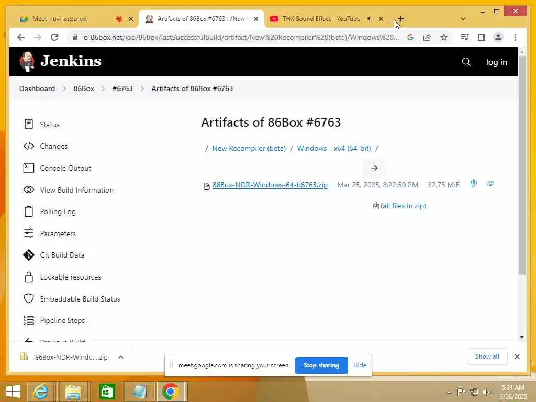Click the file icon beside the zip link
The width and height of the screenshot is (536, 402).
click(206, 186)
